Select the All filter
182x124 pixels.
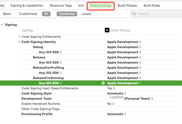(46, 14)
